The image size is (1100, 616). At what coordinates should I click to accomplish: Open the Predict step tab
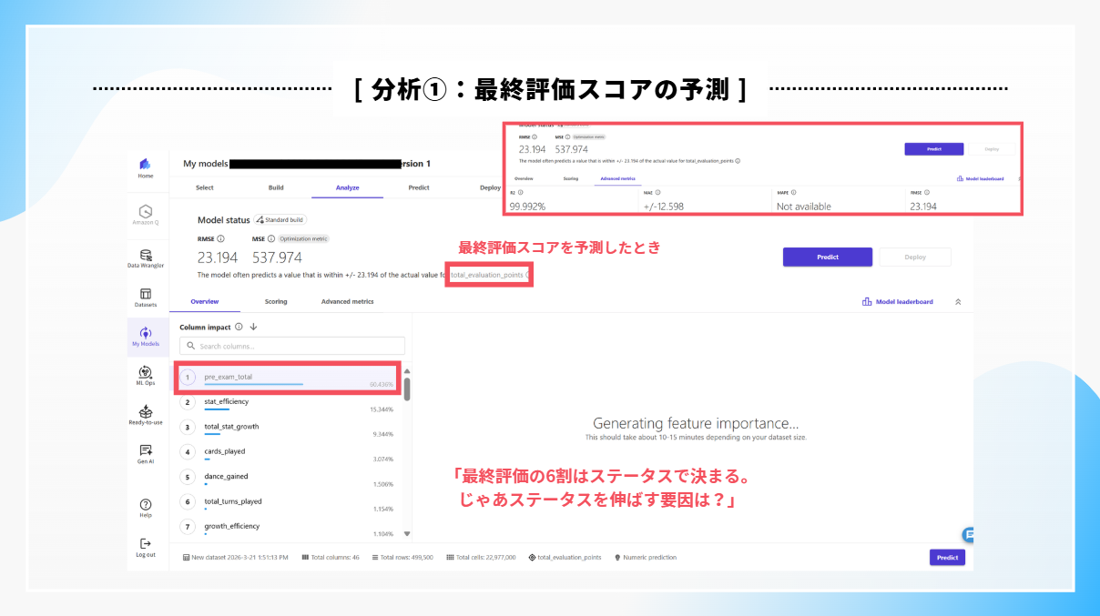419,187
